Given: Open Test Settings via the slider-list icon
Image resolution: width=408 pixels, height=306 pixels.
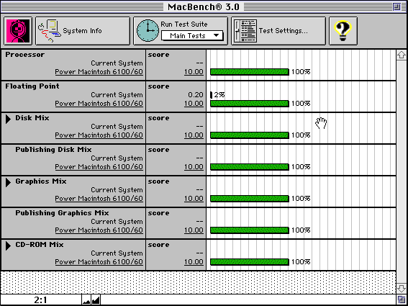Looking at the screenshot, I should pyautogui.click(x=245, y=31).
